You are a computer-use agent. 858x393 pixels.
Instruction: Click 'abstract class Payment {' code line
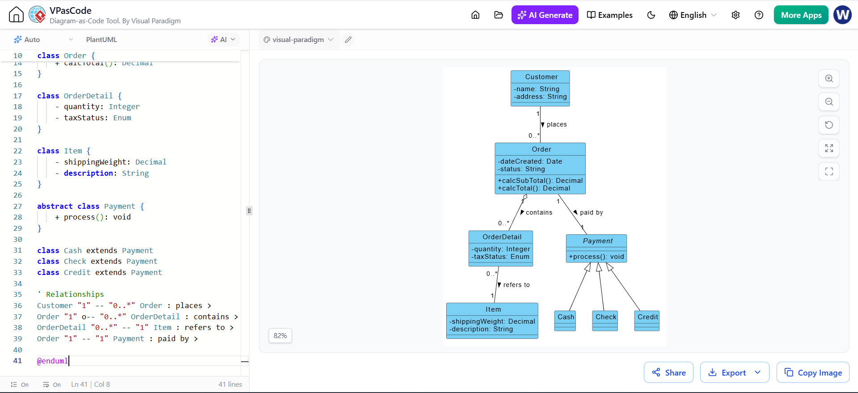click(x=90, y=206)
